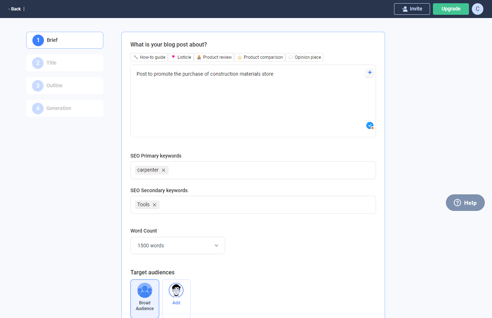492x318 pixels.
Task: Select the Broad Audience card
Action: 144,299
